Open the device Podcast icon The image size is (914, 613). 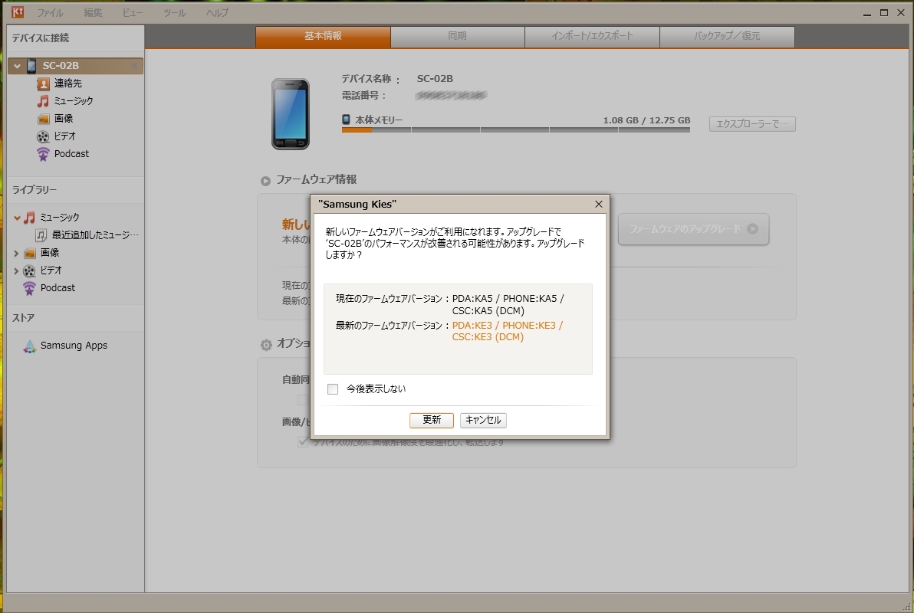(43, 154)
